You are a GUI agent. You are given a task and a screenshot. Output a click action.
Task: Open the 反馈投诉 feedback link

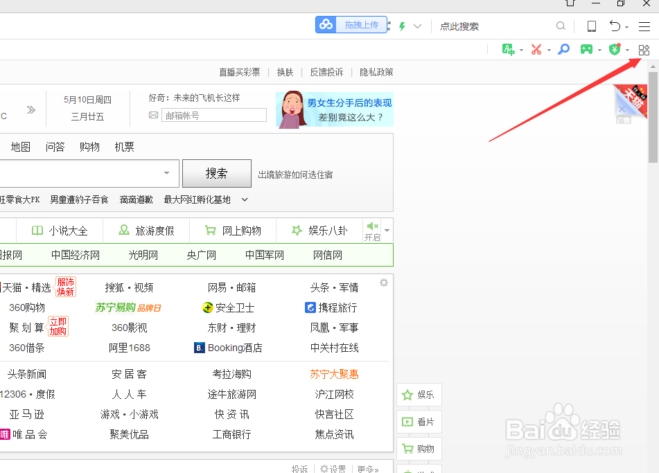pos(326,72)
